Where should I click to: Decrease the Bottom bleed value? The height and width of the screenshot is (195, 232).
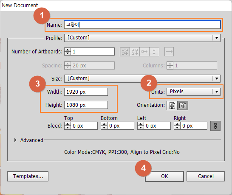(x=104, y=128)
